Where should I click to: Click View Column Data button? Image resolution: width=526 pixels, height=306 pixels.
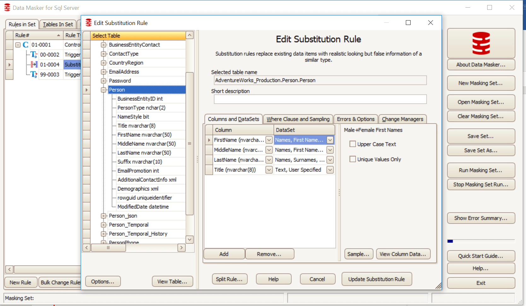403,254
